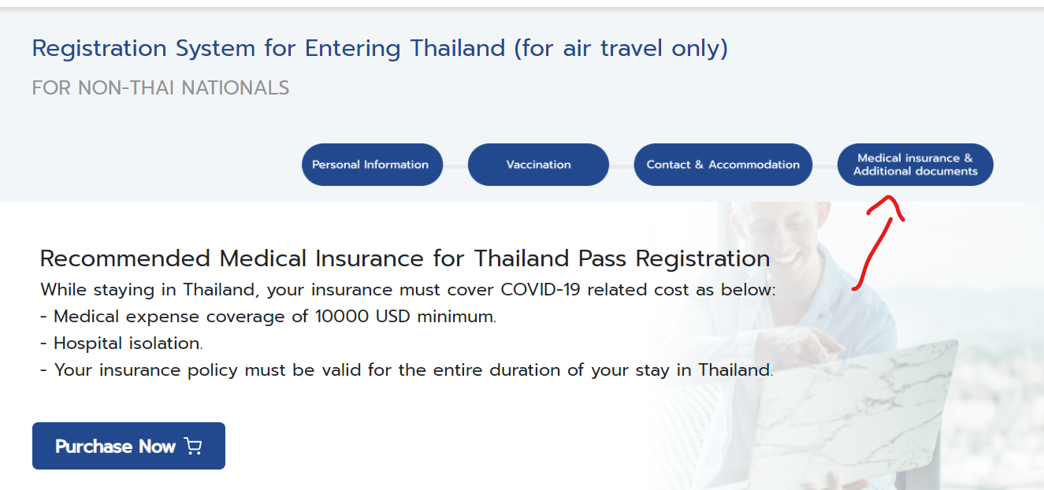Go to the Vaccination step
Screen dimensions: 1044x490
538,165
